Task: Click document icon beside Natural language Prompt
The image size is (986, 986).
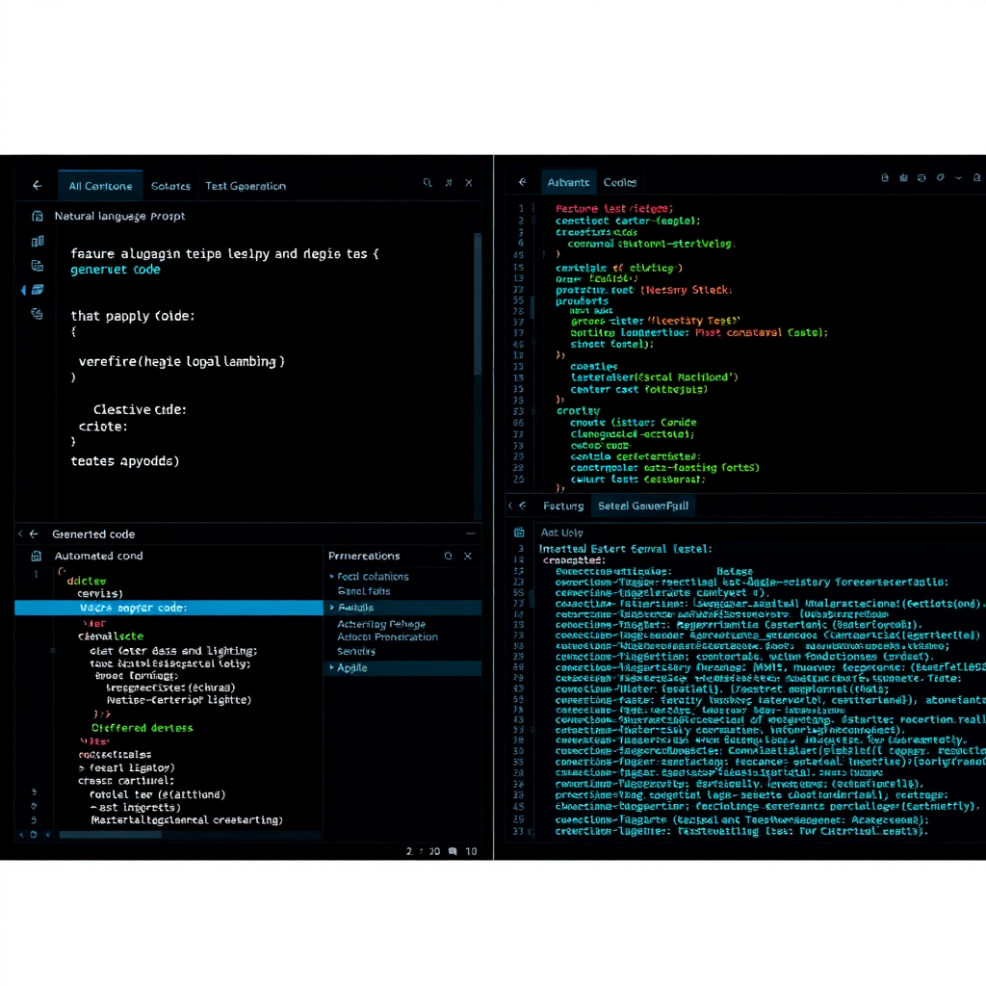Action: [x=38, y=217]
